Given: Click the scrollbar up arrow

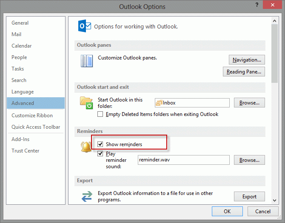Looking at the screenshot, I should tap(274, 21).
